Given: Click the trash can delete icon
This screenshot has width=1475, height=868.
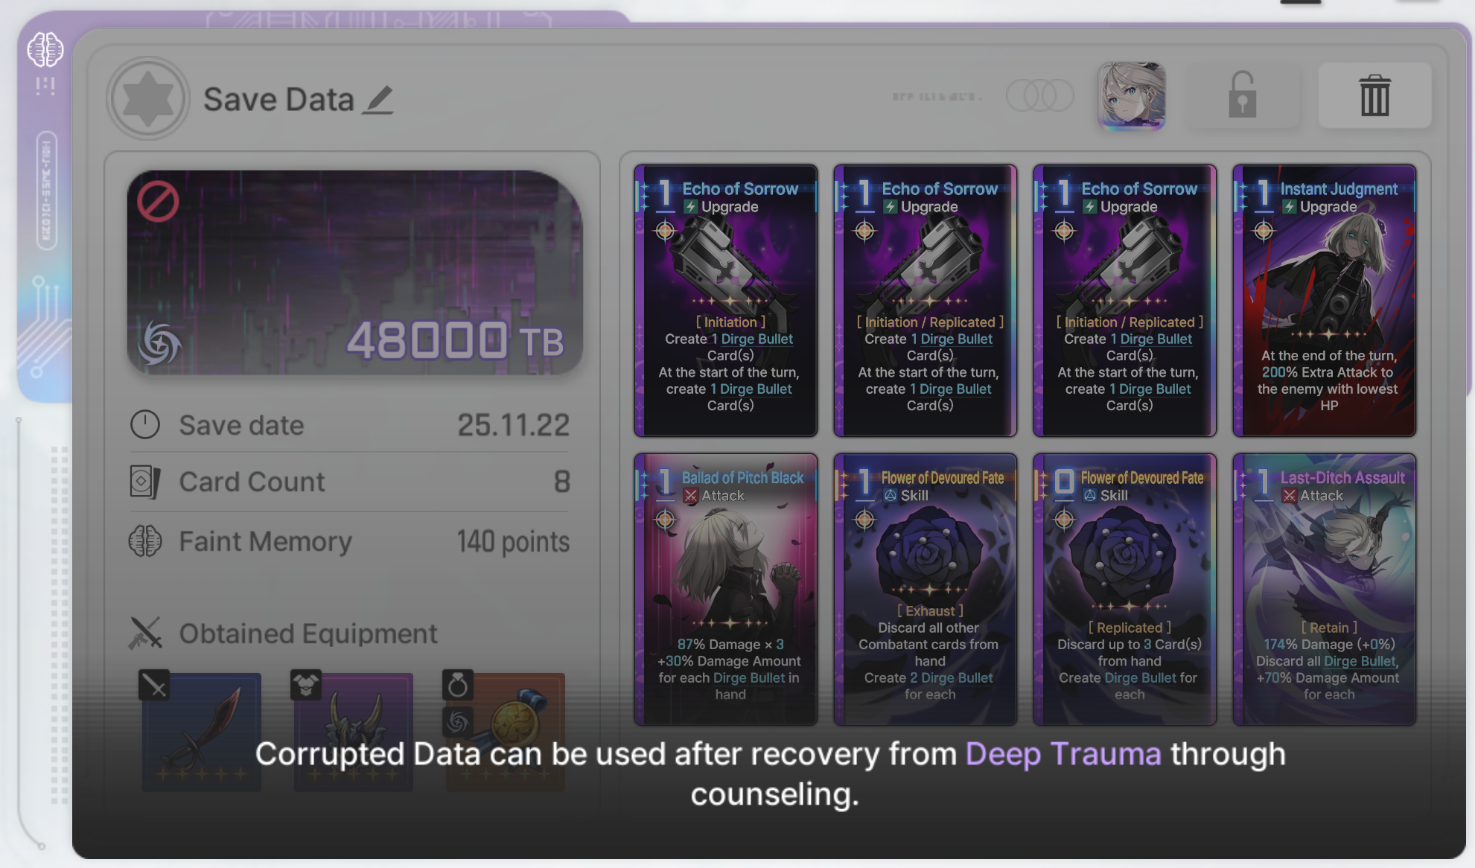Looking at the screenshot, I should click(x=1374, y=95).
